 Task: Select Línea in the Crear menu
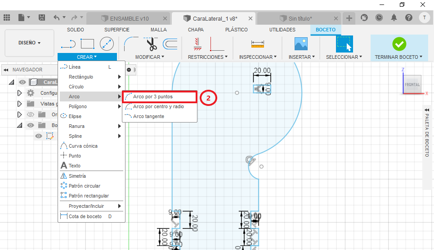[92, 67]
